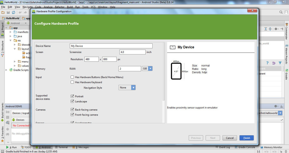Viewport: 289px width, 153px height.
Task: Collapse the app tree node
Action: point(6,28)
